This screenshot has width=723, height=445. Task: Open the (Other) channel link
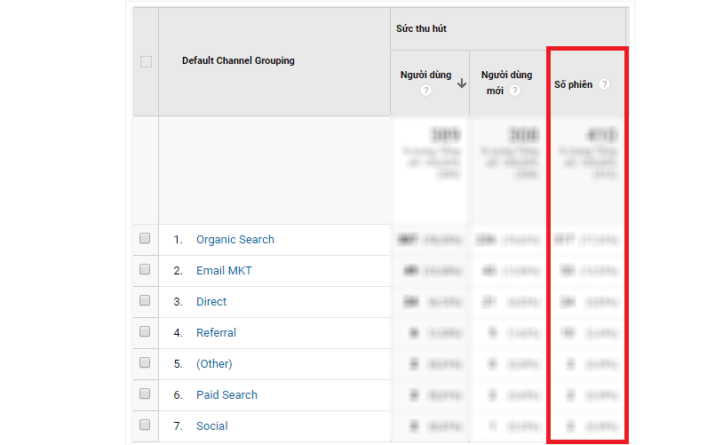coord(214,364)
